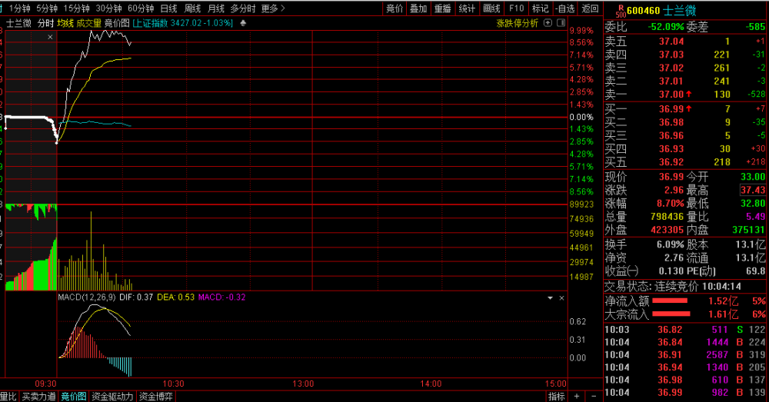Screen dimensions: 769x402
Task: Close the call auction panel with X
Action: [50, 37]
